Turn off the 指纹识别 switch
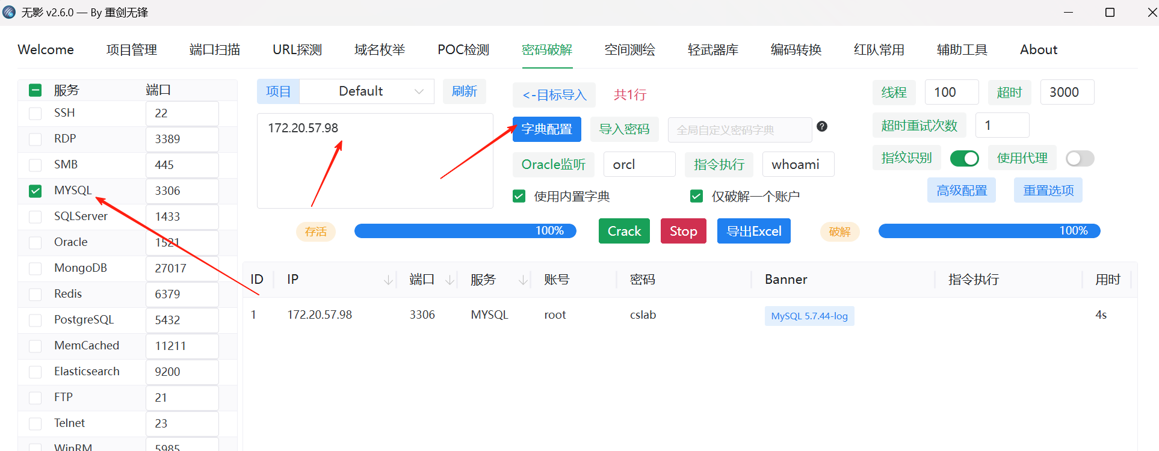This screenshot has height=451, width=1159. (x=965, y=158)
